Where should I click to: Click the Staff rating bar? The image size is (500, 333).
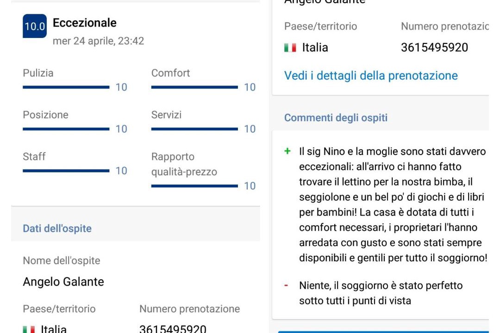(x=66, y=171)
